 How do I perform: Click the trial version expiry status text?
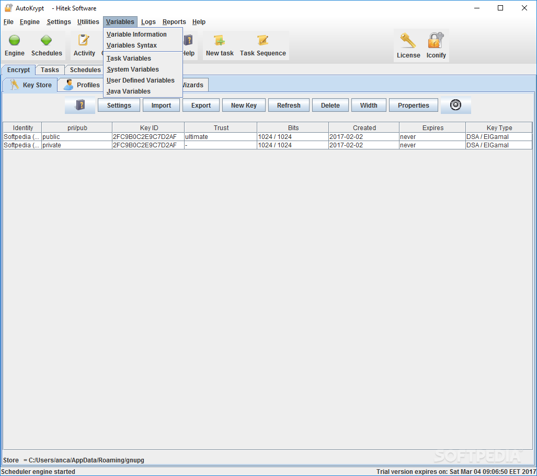click(456, 471)
